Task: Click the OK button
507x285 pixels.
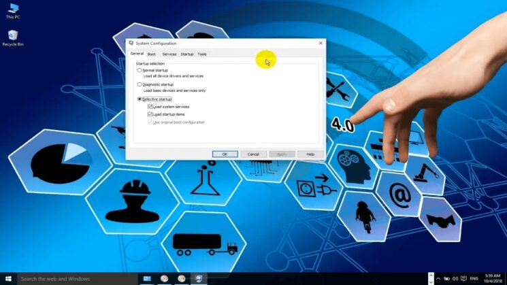Action: (x=225, y=154)
